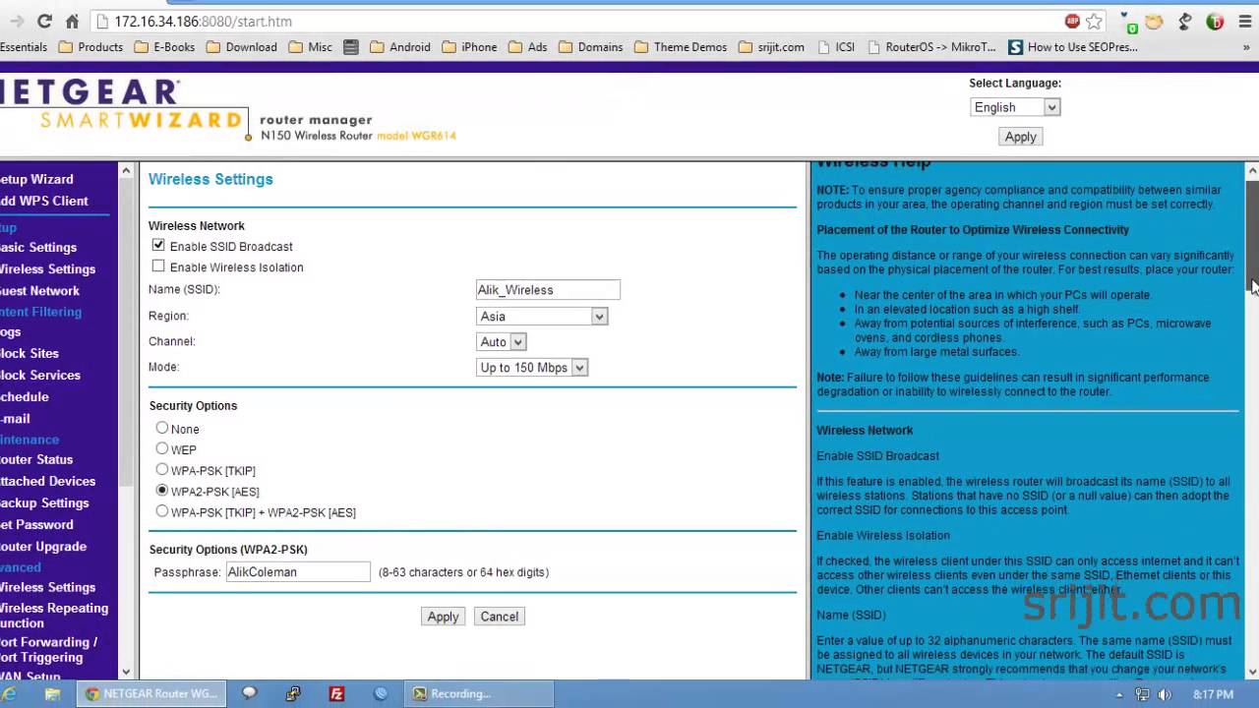Viewport: 1259px width, 708px height.
Task: Open the Android bookmark folder
Action: (399, 46)
